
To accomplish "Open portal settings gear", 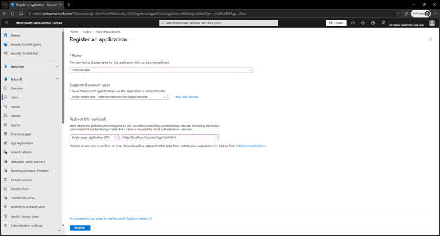I will pos(363,23).
